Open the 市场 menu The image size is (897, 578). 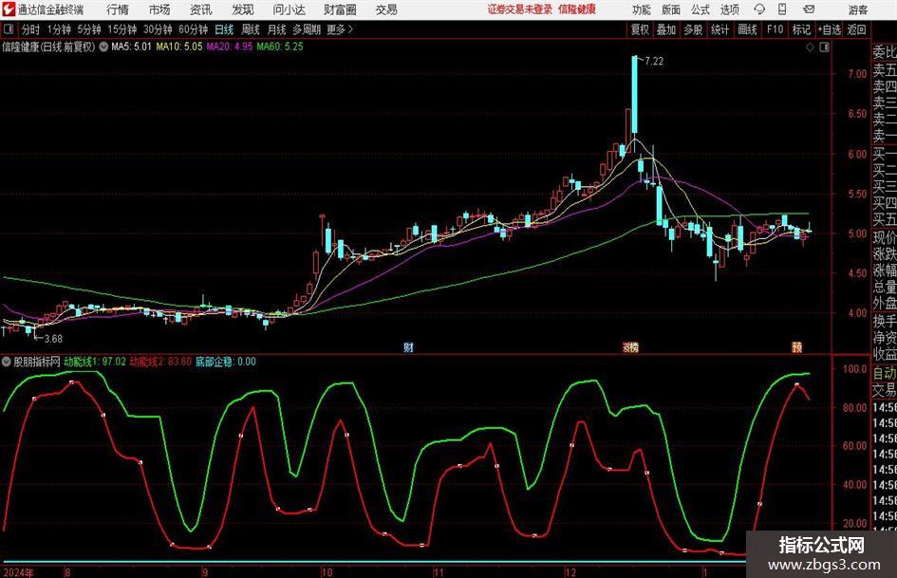(x=159, y=9)
